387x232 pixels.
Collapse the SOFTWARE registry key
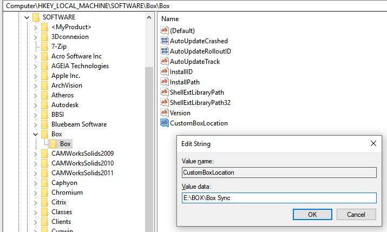click(27, 17)
